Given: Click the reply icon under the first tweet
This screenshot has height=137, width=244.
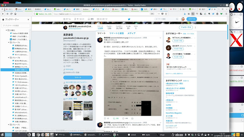Looking at the screenshot, I should click(105, 118).
